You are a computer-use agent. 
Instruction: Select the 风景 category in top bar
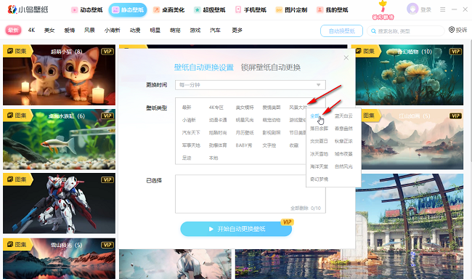89,30
